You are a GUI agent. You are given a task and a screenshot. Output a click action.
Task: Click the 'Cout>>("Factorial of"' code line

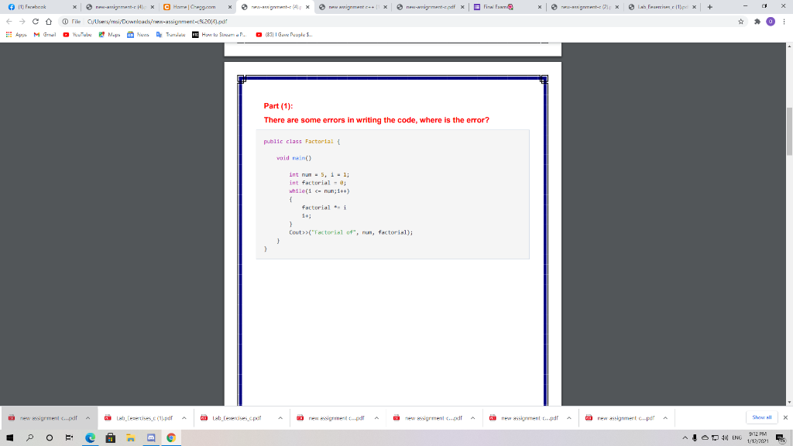click(351, 232)
